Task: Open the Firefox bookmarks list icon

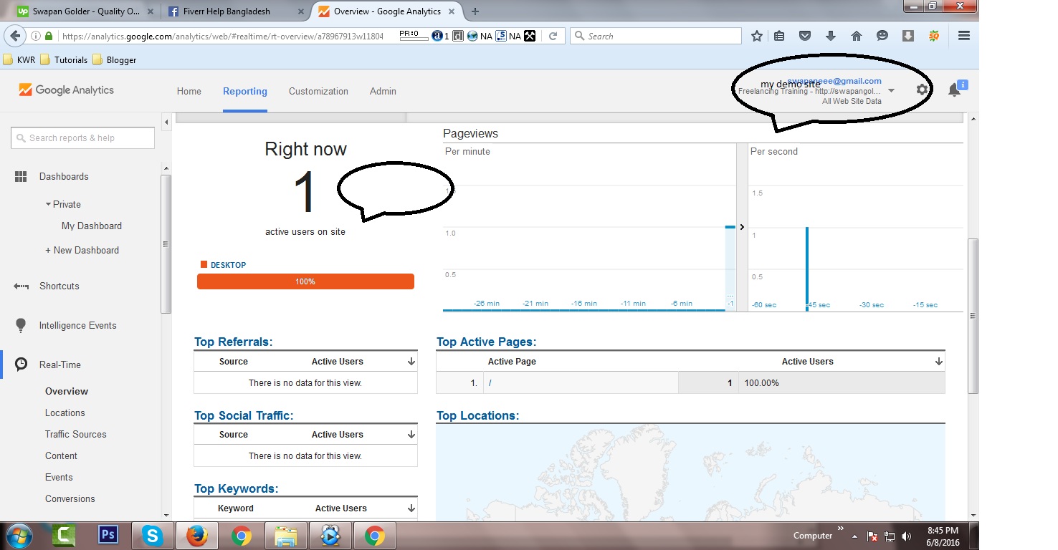Action: 779,36
